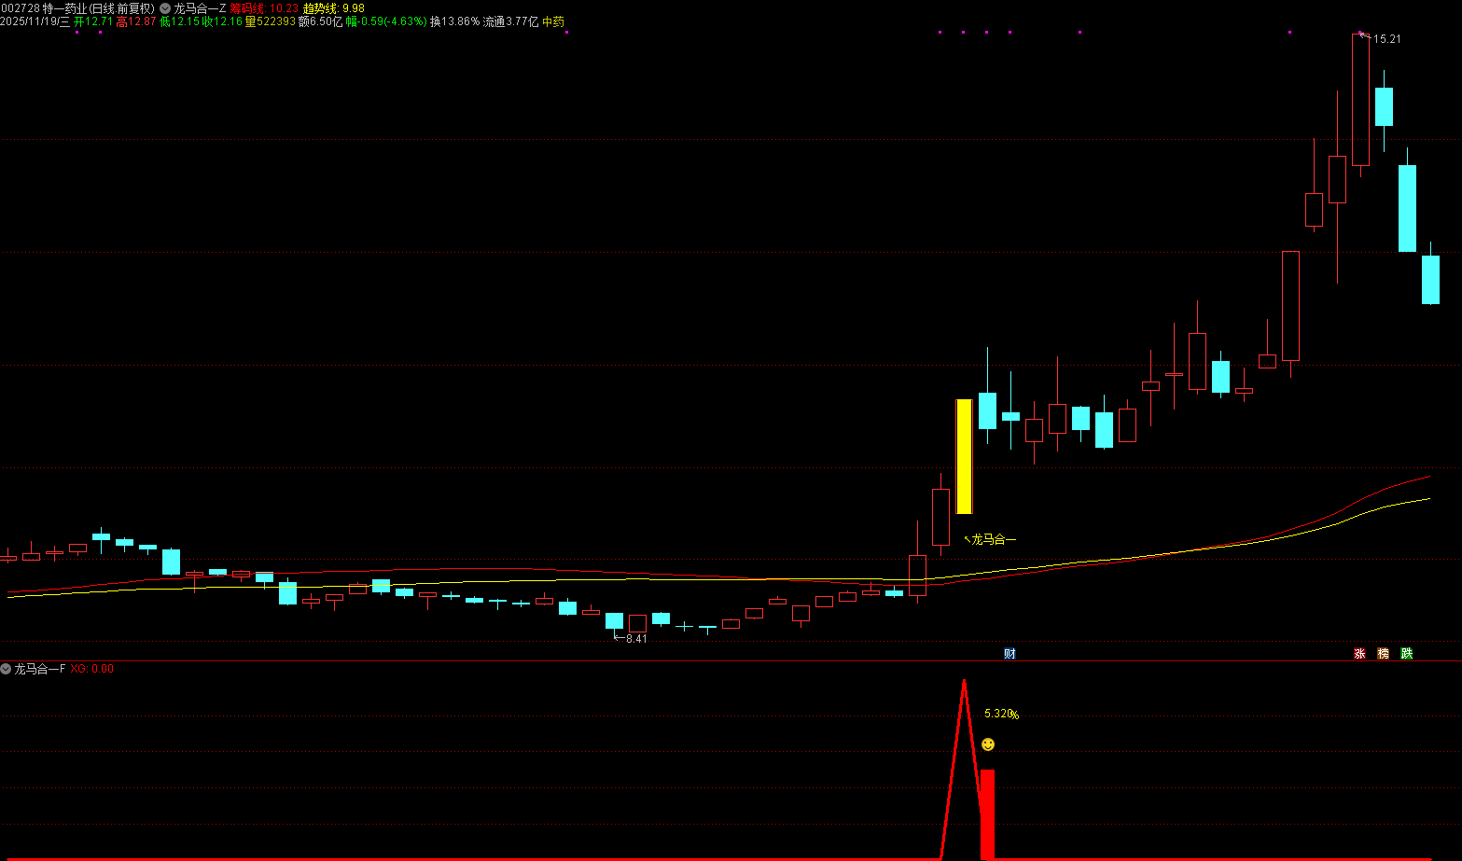Click the 龙马合一F sub-chart indicator name
Viewport: 1462px width, 861px height.
(40, 669)
